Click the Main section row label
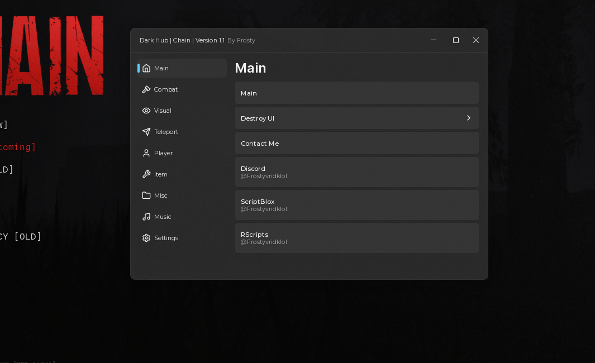 tap(249, 93)
